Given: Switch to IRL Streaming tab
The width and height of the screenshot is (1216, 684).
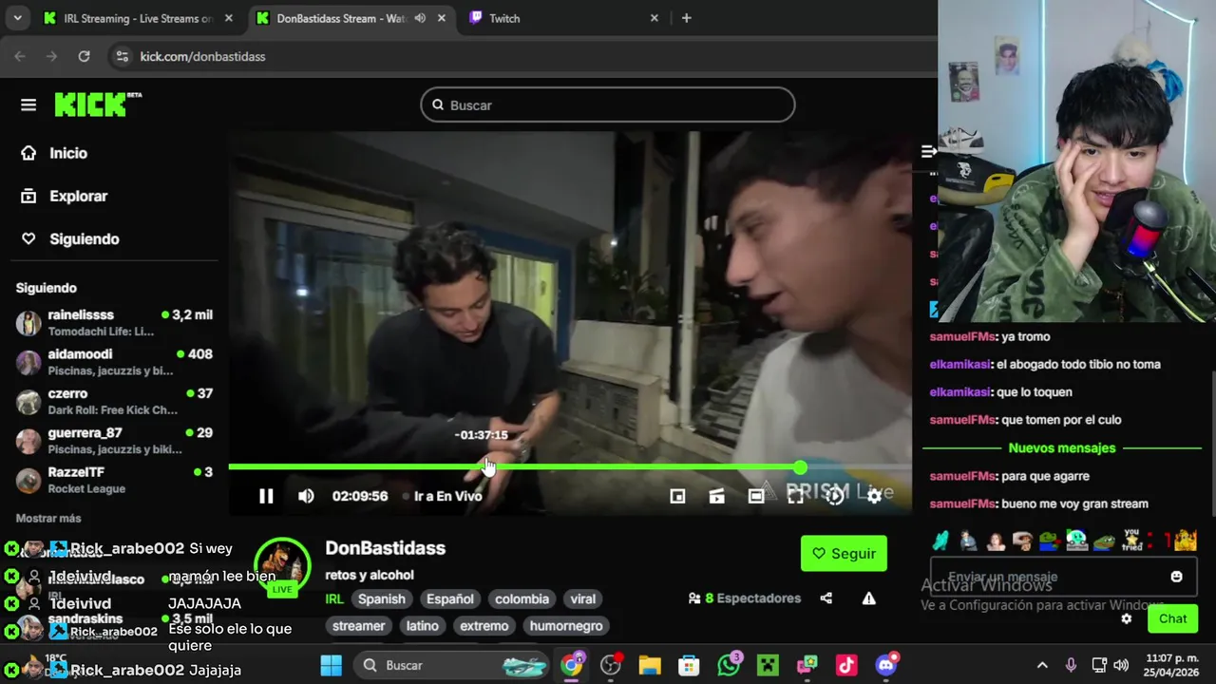Looking at the screenshot, I should click(139, 18).
